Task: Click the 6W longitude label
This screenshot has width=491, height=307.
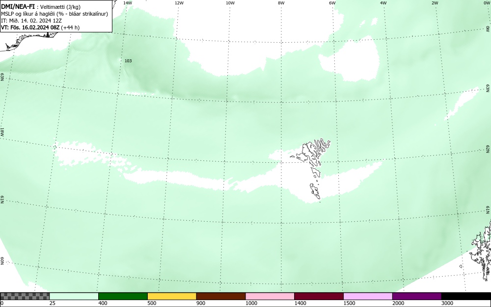Action: click(x=332, y=3)
